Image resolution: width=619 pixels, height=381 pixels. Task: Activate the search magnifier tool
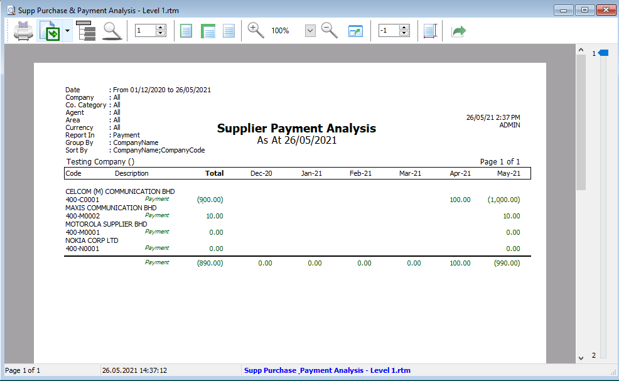(111, 30)
